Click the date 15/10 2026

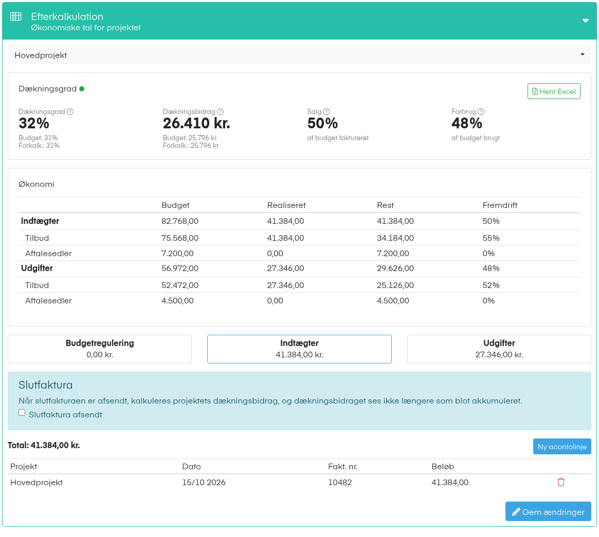[x=204, y=483]
